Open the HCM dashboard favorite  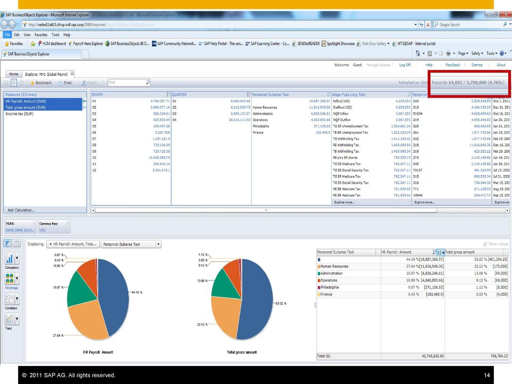(x=52, y=43)
